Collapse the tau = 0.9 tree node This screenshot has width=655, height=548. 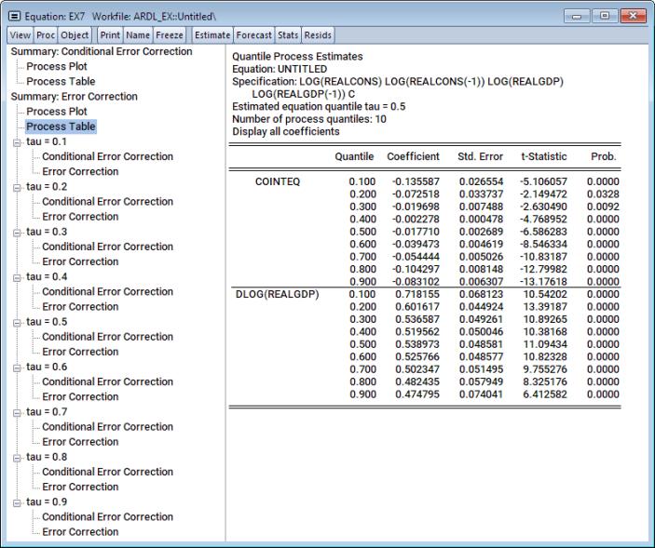(x=16, y=502)
